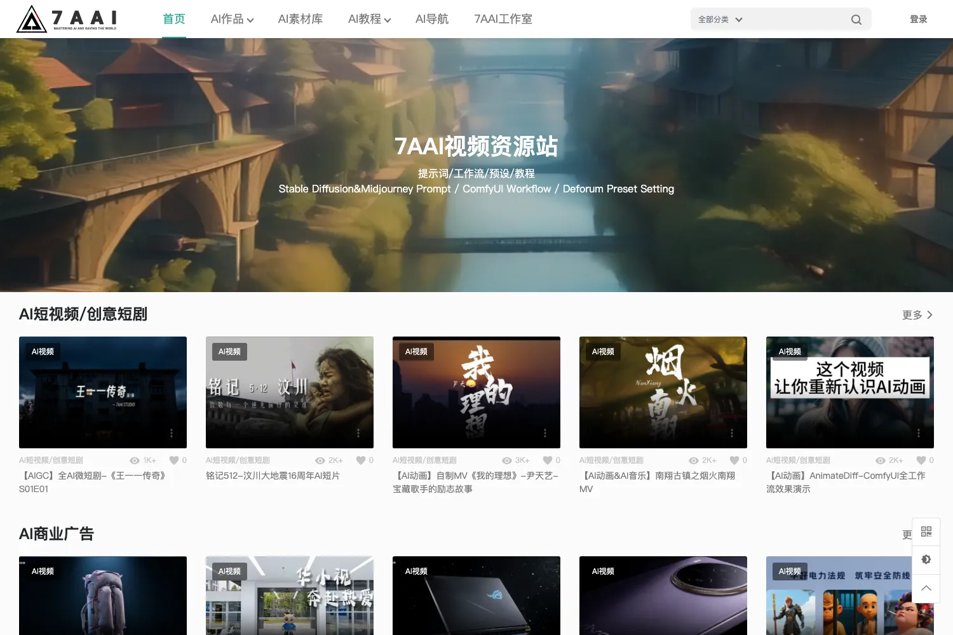Open the AI素材库 menu item
The height and width of the screenshot is (635, 953).
(301, 19)
